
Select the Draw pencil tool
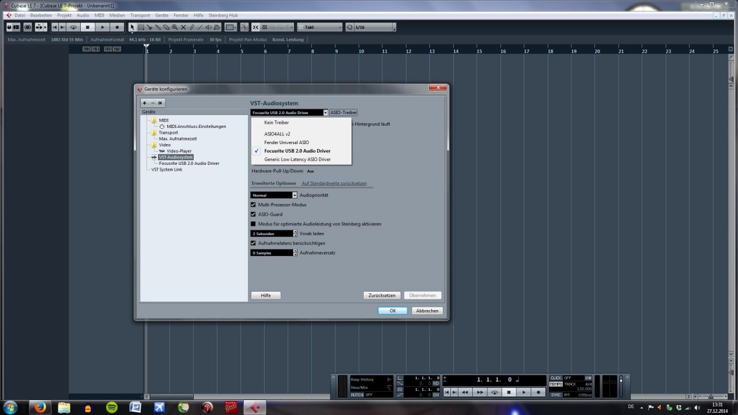coord(192,27)
